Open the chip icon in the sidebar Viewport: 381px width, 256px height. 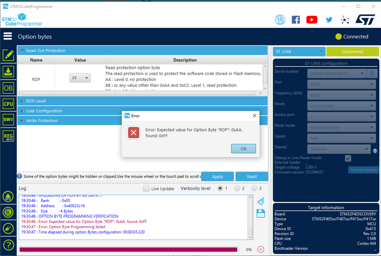pos(8,212)
